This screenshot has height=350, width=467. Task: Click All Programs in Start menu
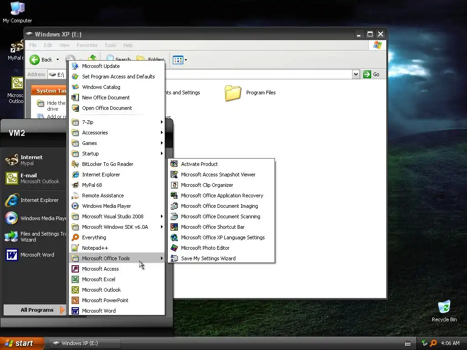(35, 310)
